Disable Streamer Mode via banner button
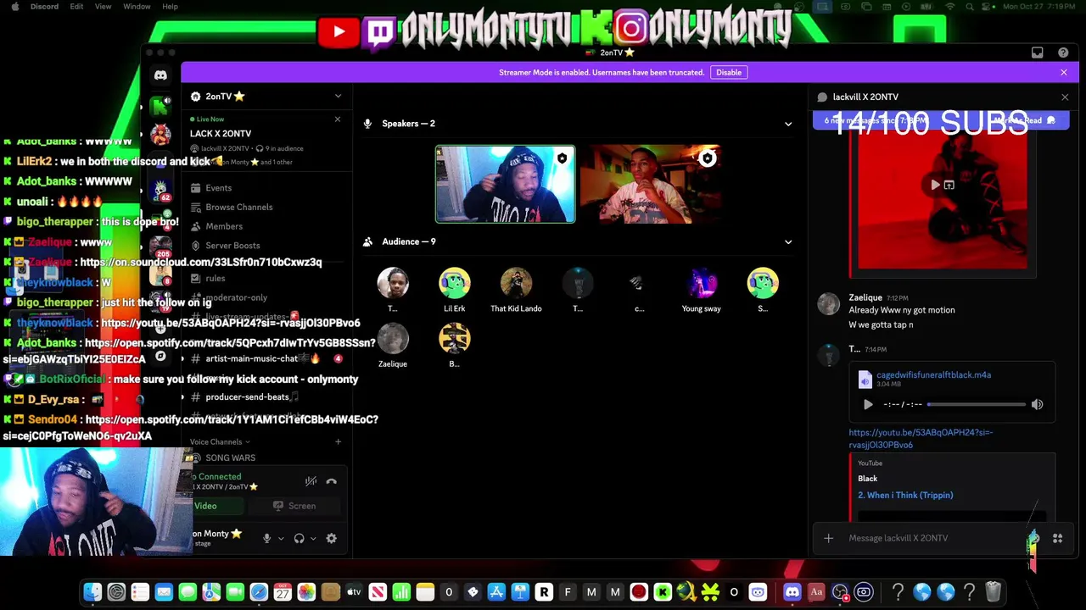 (x=729, y=72)
